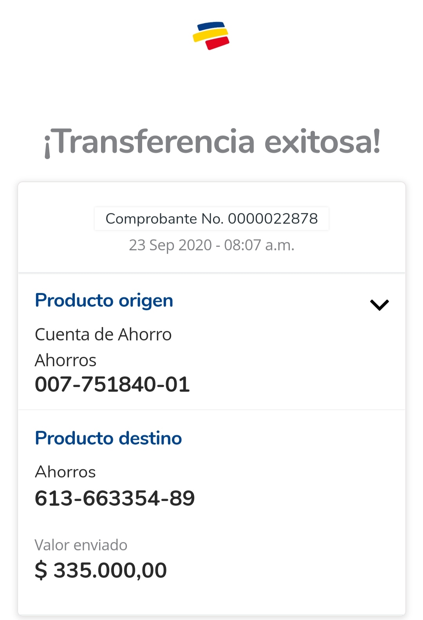
Task: Tap the Cuenta de Ahorro text
Action: pyautogui.click(x=103, y=334)
